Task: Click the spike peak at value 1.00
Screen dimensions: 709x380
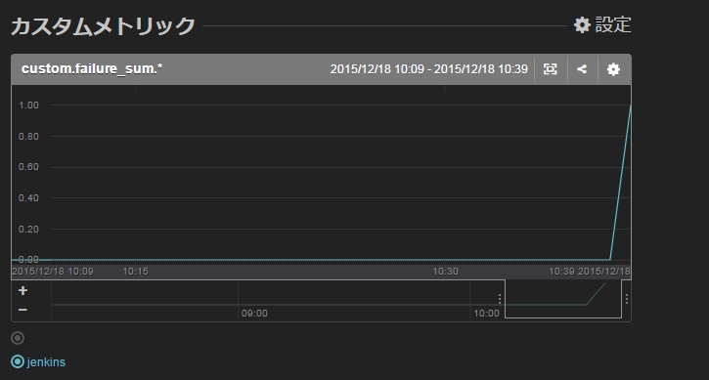Action: pos(630,106)
